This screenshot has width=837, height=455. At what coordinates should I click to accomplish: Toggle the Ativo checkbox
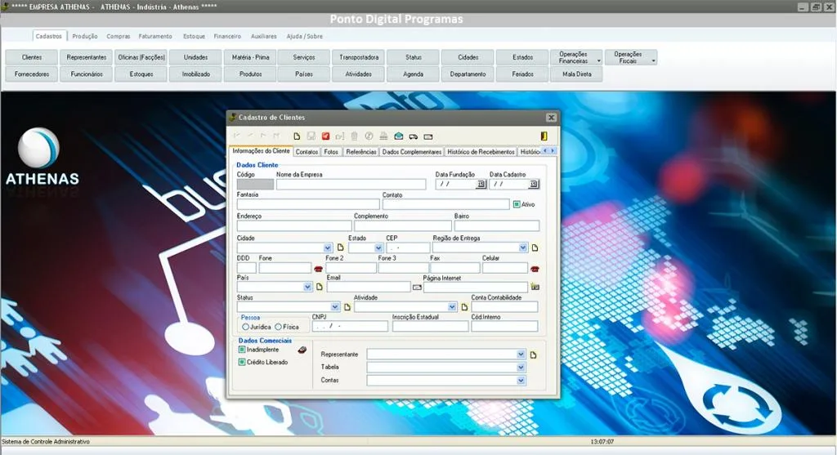coord(517,204)
